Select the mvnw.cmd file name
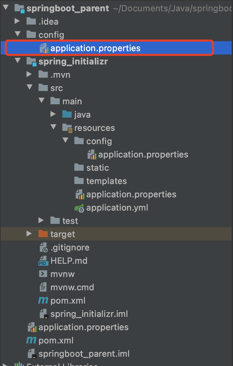This screenshot has height=366, width=233. [x=72, y=287]
